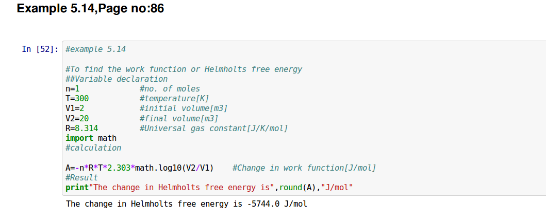Click the "#temperature[K]" comment

(x=174, y=98)
